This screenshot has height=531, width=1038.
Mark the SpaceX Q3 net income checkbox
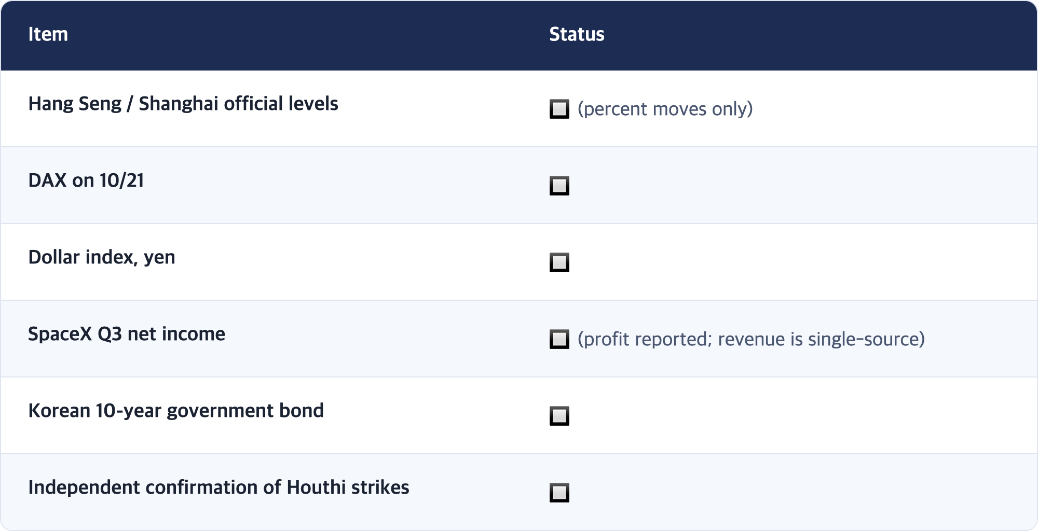click(x=559, y=339)
